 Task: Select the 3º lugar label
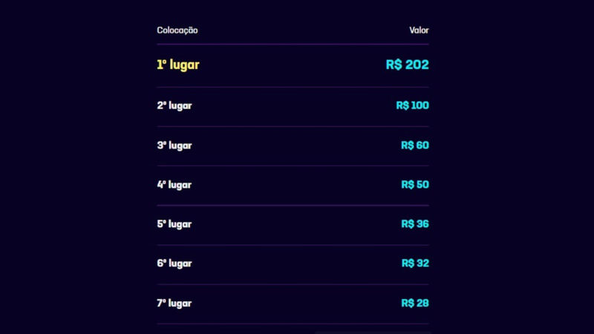click(x=174, y=145)
